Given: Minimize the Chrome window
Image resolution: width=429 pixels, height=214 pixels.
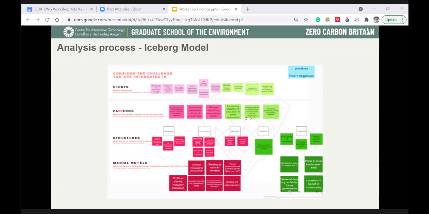Looking at the screenshot, I should (x=374, y=9).
